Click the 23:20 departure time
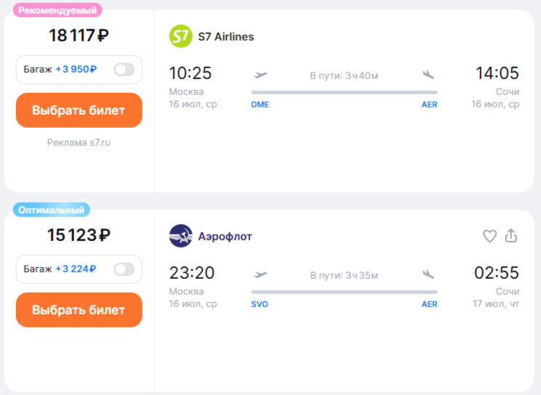Screen dimensions: 541x395 [x=191, y=273]
